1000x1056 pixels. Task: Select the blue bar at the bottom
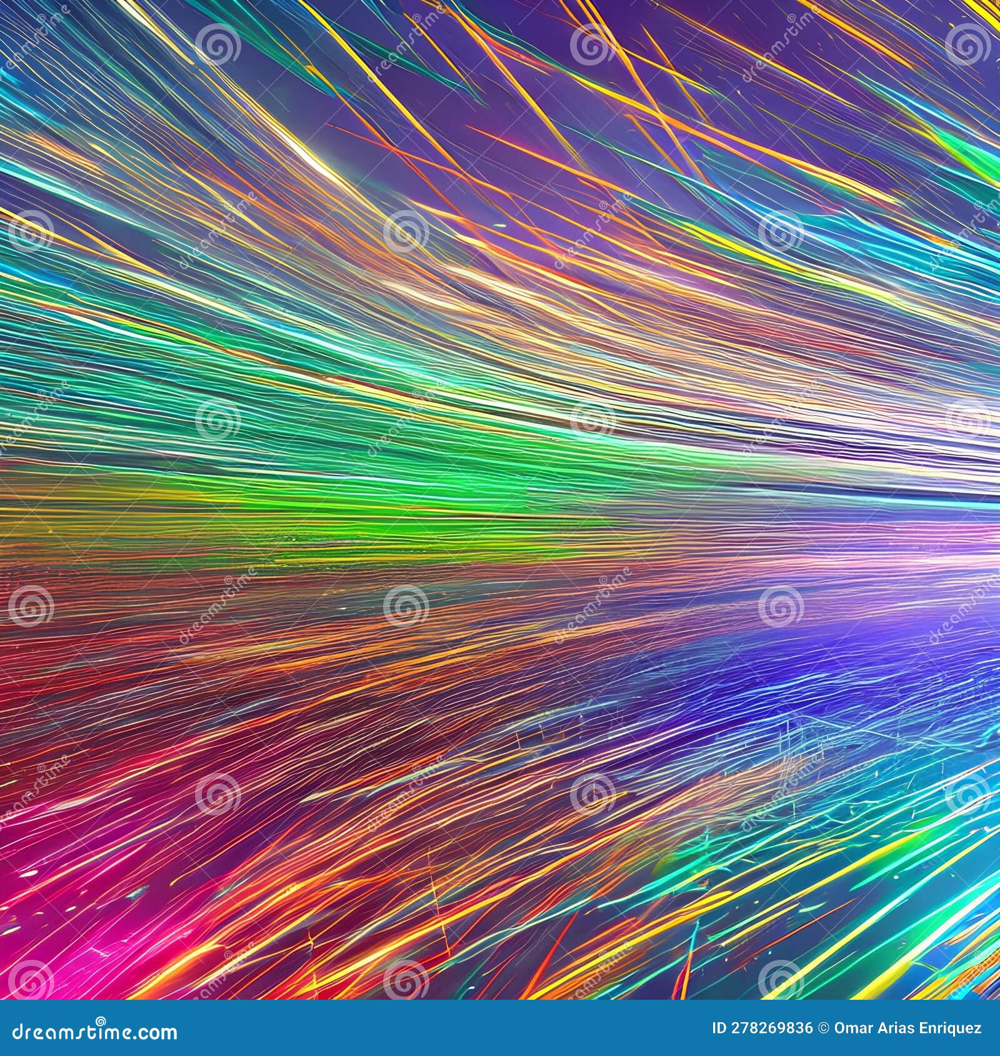(x=500, y=1028)
